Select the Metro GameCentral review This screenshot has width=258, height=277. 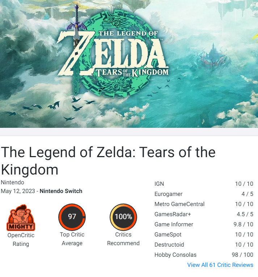point(204,204)
